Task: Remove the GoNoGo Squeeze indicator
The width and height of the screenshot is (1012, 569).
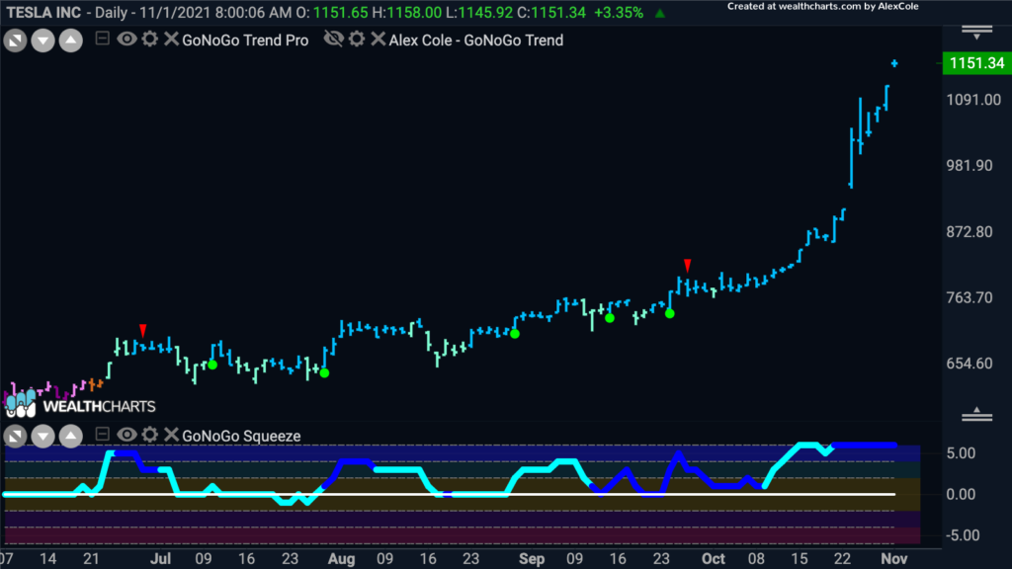Action: coord(170,435)
